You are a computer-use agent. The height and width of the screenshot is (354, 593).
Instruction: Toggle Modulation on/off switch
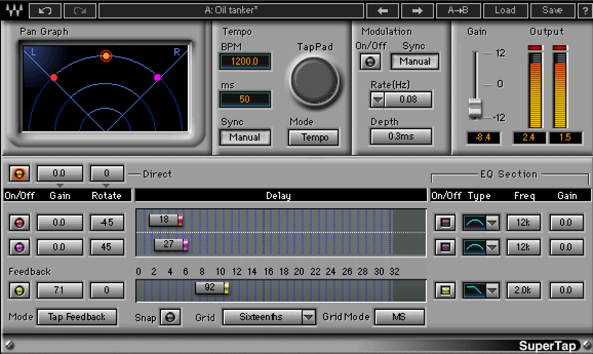(x=370, y=62)
